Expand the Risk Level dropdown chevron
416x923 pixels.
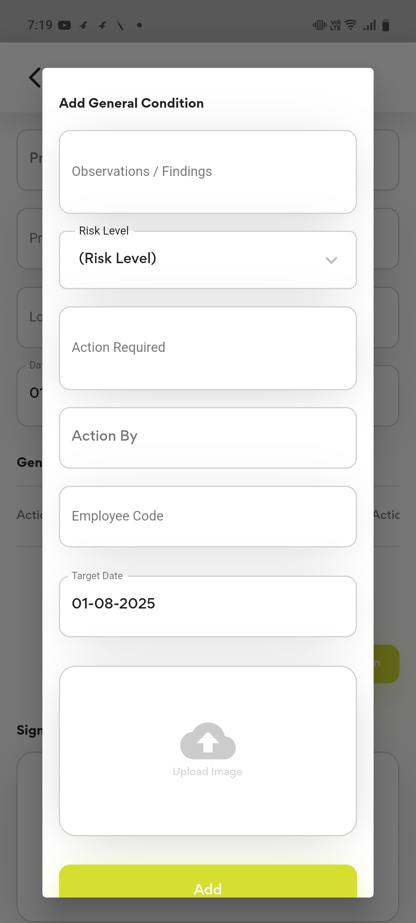[x=331, y=260]
